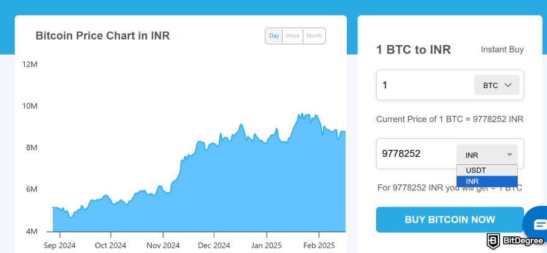Open the BTC currency dropdown
The width and height of the screenshot is (547, 253).
pyautogui.click(x=497, y=85)
